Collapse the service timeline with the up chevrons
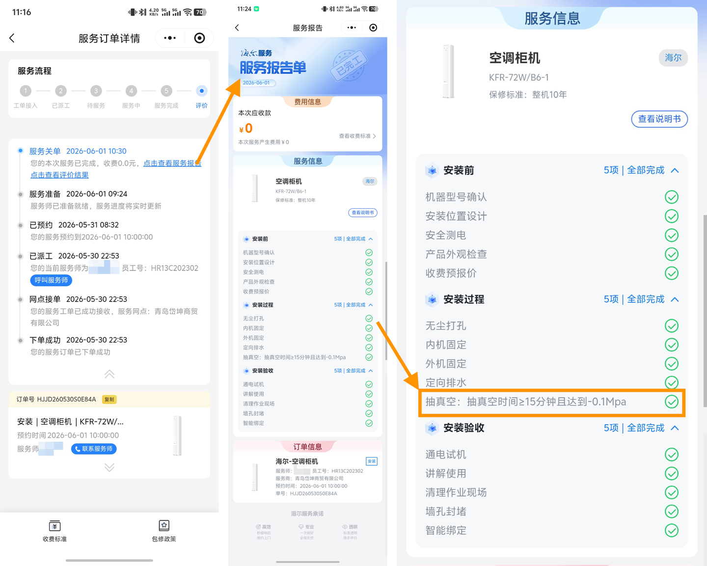 [x=109, y=374]
